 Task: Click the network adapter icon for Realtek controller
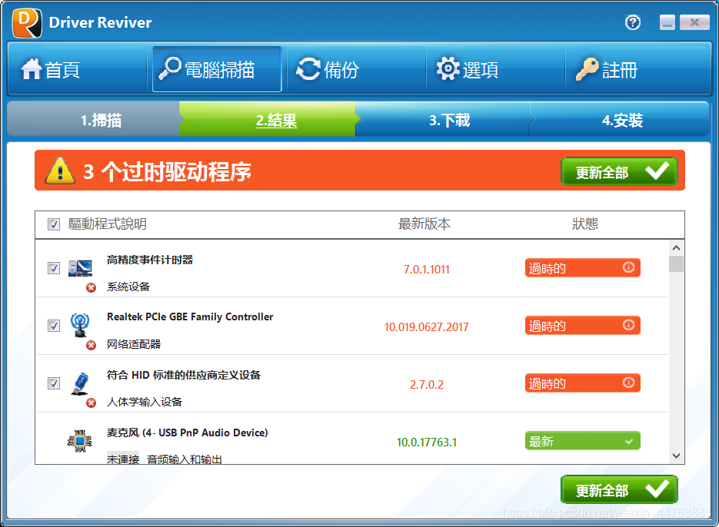tap(80, 325)
